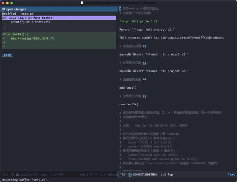Click the [back] link in diff buffer

(7, 55)
